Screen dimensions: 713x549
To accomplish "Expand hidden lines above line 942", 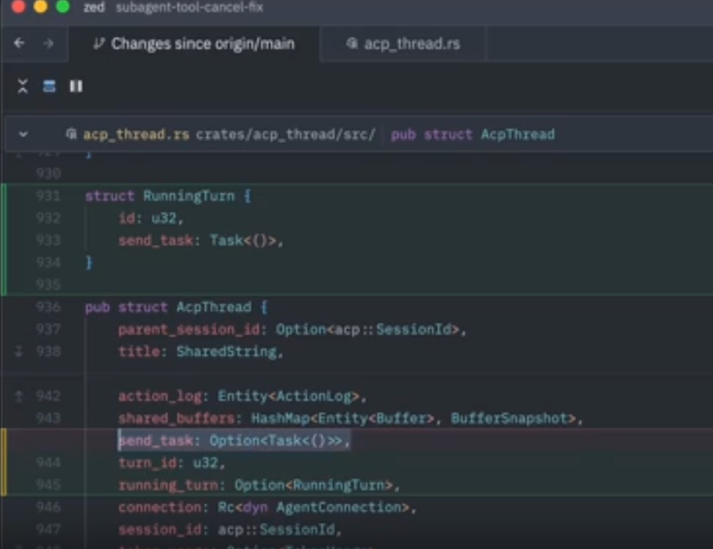I will pyautogui.click(x=19, y=396).
